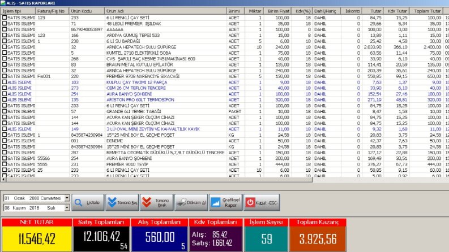Sort by Birimi column header
Image resolution: width=449 pixels, height=252 pixels.
pos(236,11)
